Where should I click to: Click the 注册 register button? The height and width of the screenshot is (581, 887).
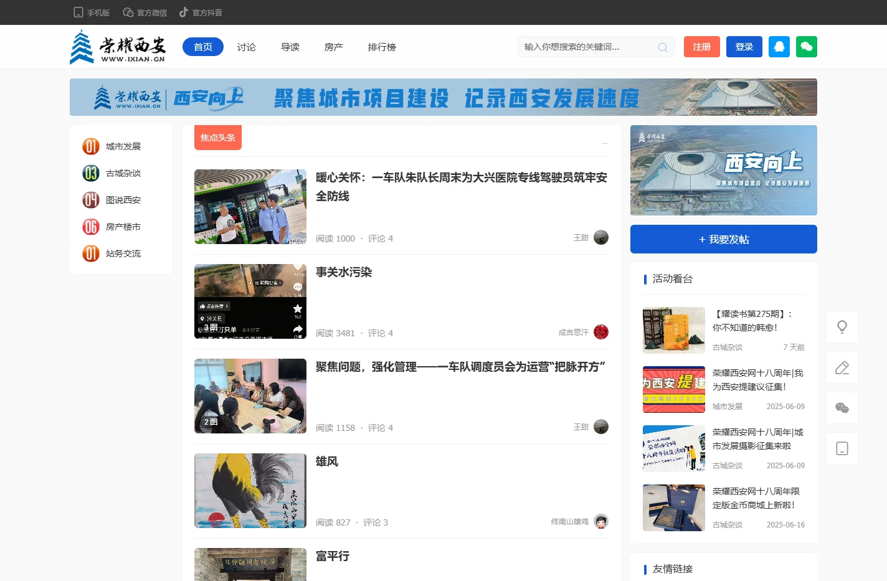tap(702, 47)
